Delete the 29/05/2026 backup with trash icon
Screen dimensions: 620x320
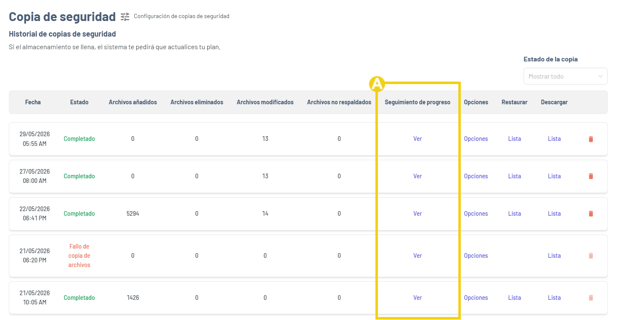coord(591,139)
